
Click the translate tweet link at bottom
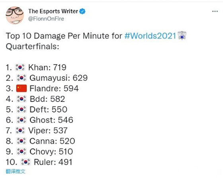(16, 171)
